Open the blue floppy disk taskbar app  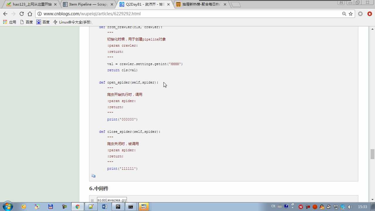pos(50,207)
